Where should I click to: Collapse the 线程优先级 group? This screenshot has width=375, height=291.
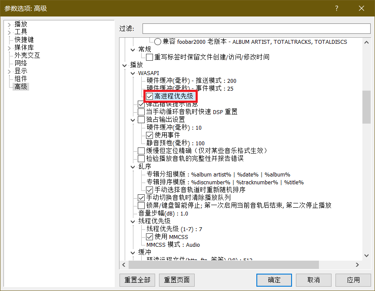133,222
